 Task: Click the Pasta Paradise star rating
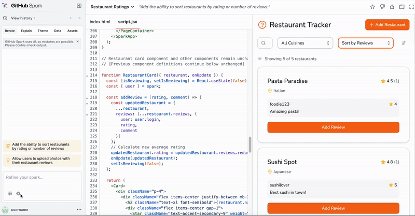click(390, 81)
